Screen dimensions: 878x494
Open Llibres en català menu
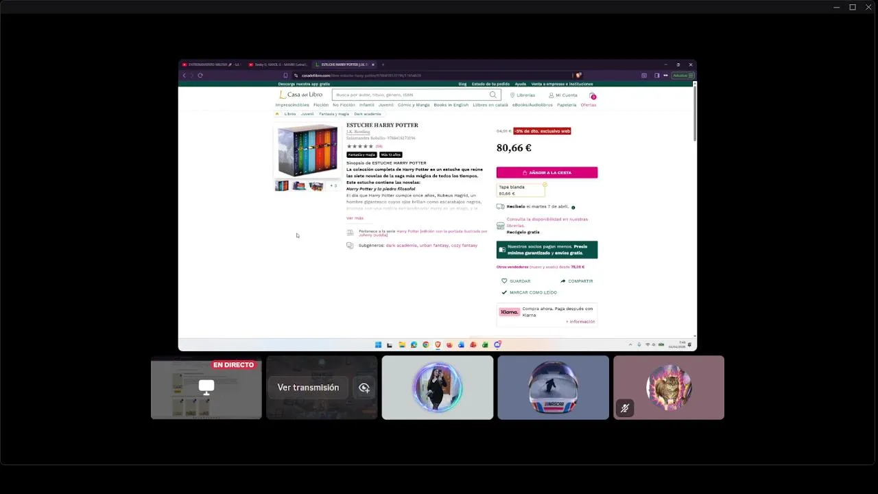tap(490, 105)
